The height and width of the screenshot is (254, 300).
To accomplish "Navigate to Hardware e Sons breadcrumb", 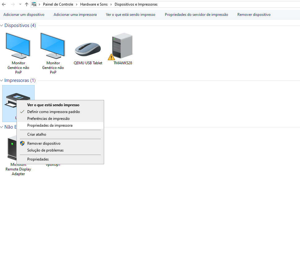I will (94, 4).
